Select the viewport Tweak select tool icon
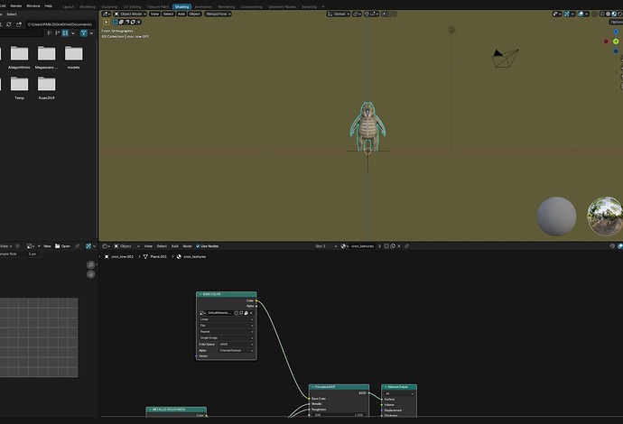Screen dimensions: 623x424 (x=106, y=23)
